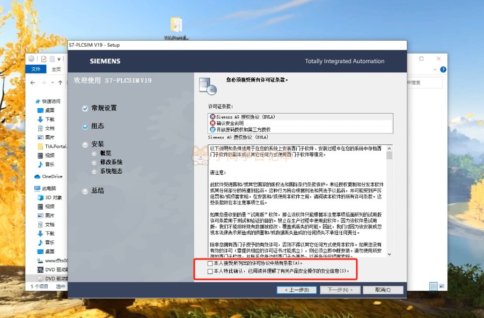Click the SIEMENS logo in the setup header
The width and height of the screenshot is (484, 318).
[x=105, y=61]
